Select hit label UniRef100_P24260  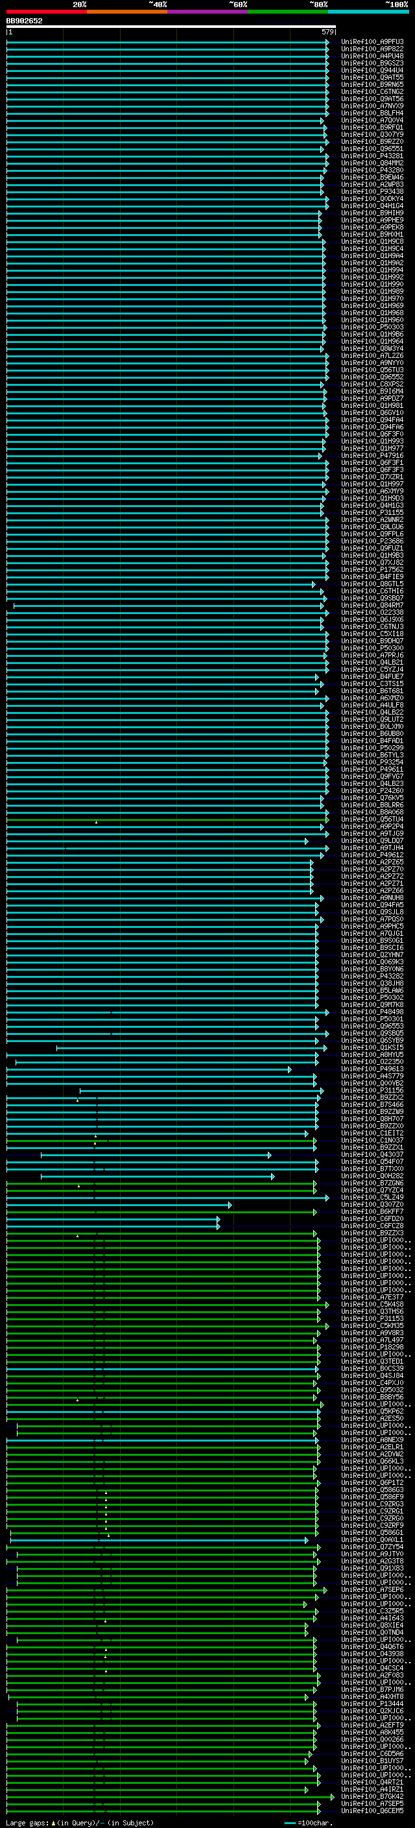pos(372,790)
